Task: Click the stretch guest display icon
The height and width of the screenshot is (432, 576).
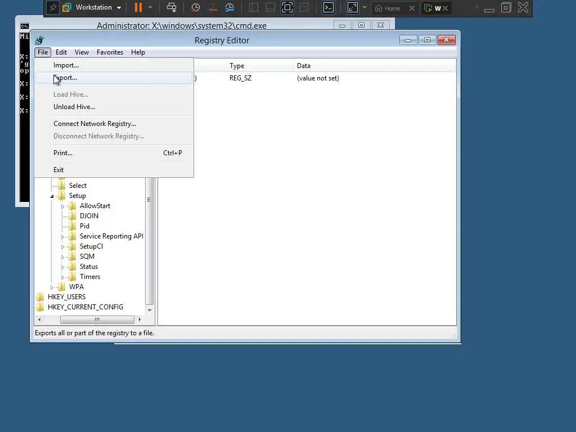Action: click(x=352, y=8)
